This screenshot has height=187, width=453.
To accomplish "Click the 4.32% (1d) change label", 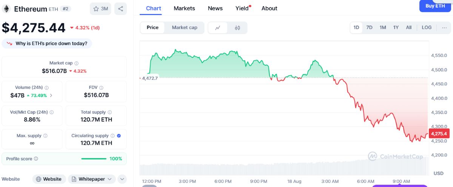I will [x=88, y=28].
